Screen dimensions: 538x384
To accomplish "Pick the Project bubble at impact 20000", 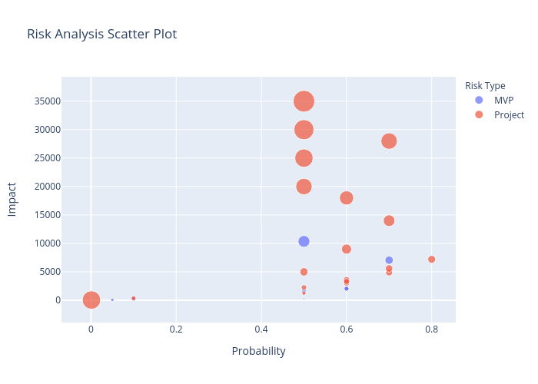I will [x=304, y=187].
